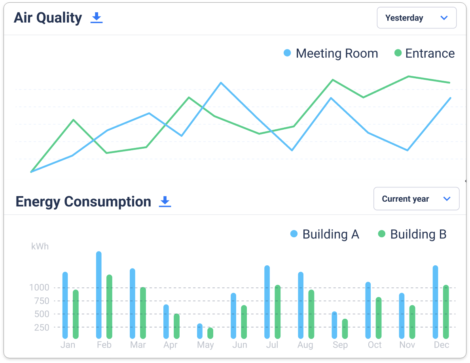The image size is (470, 363).
Task: Expand the Current year period dropdown
Action: click(x=416, y=199)
